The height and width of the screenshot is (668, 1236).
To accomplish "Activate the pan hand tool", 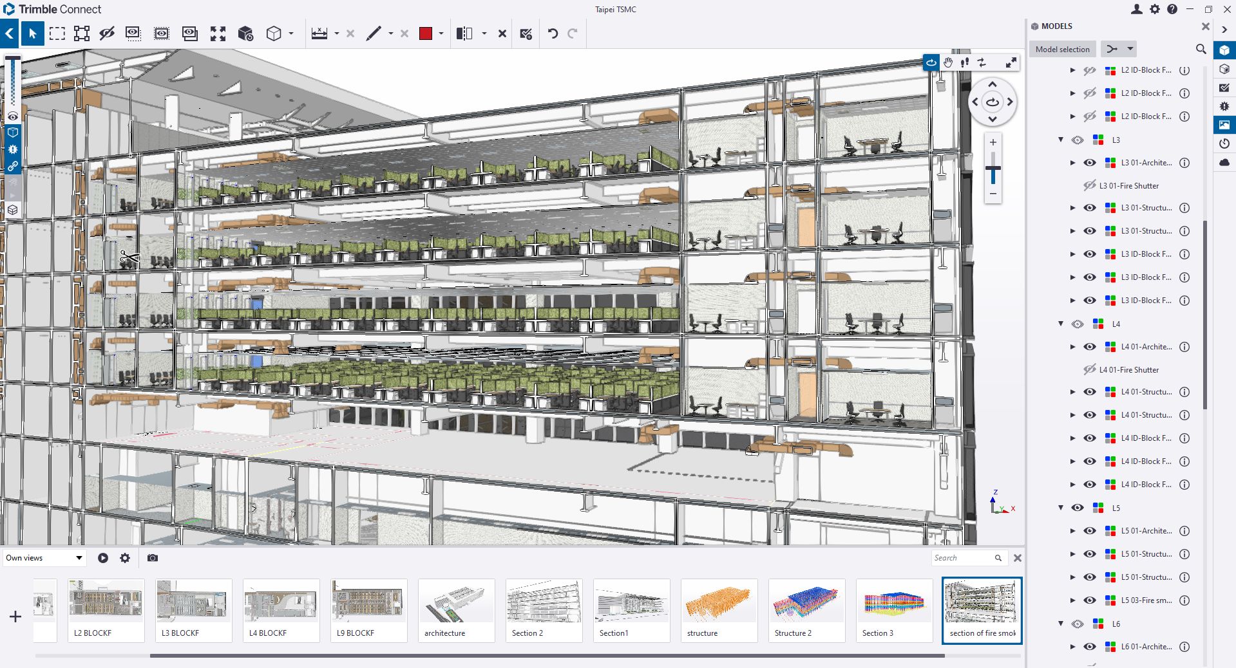I will pyautogui.click(x=948, y=62).
